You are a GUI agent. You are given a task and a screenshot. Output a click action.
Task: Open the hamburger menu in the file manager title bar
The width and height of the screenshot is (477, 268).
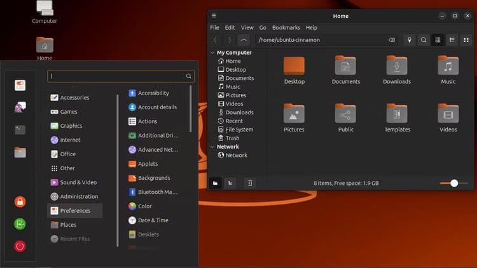click(214, 16)
